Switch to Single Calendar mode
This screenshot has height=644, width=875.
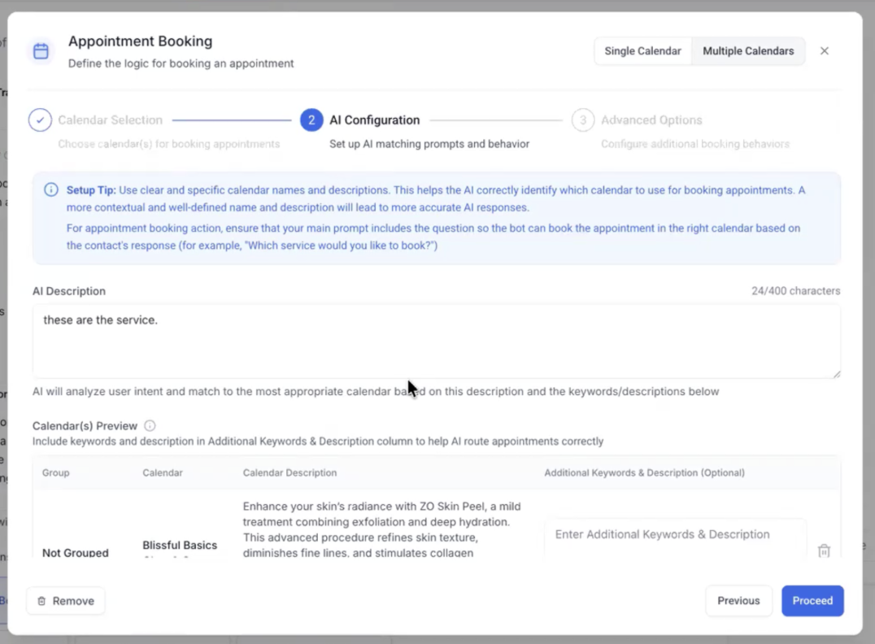tap(642, 51)
